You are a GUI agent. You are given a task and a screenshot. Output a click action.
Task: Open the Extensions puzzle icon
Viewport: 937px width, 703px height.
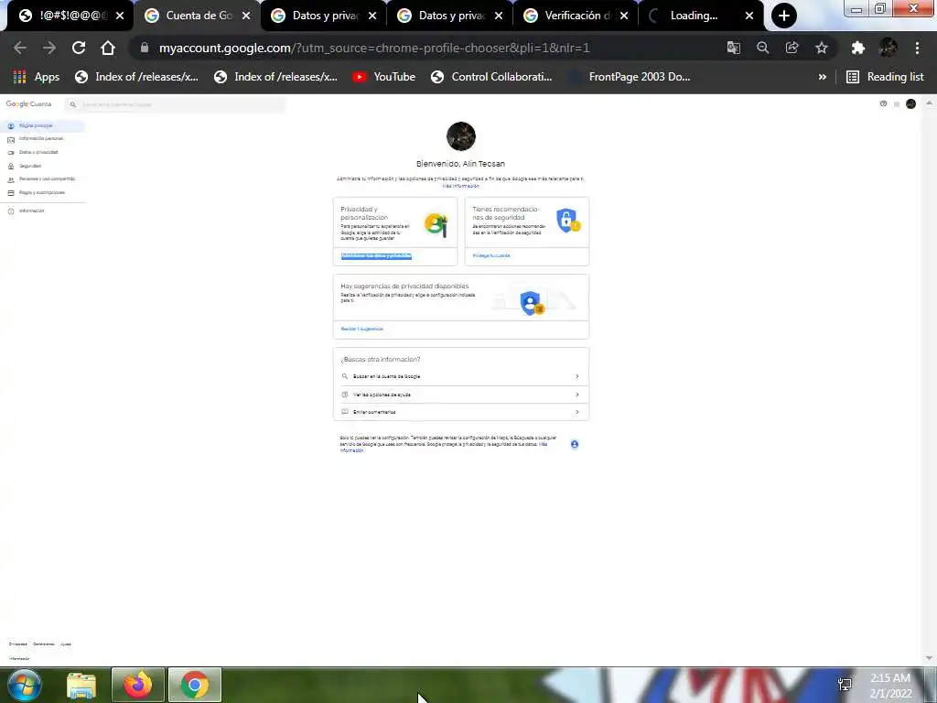tap(858, 48)
